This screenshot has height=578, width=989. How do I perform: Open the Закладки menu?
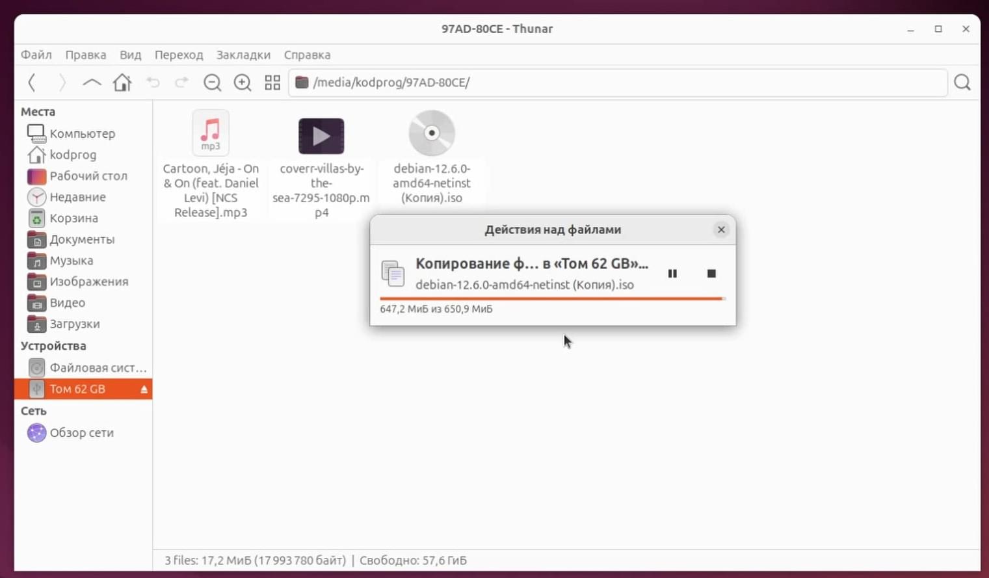243,55
